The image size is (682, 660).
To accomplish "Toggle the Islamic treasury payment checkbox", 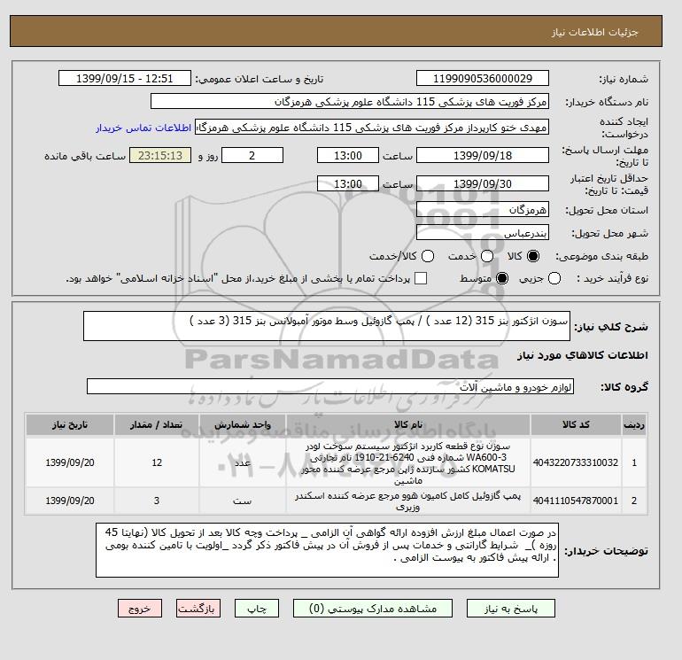I will point(421,278).
